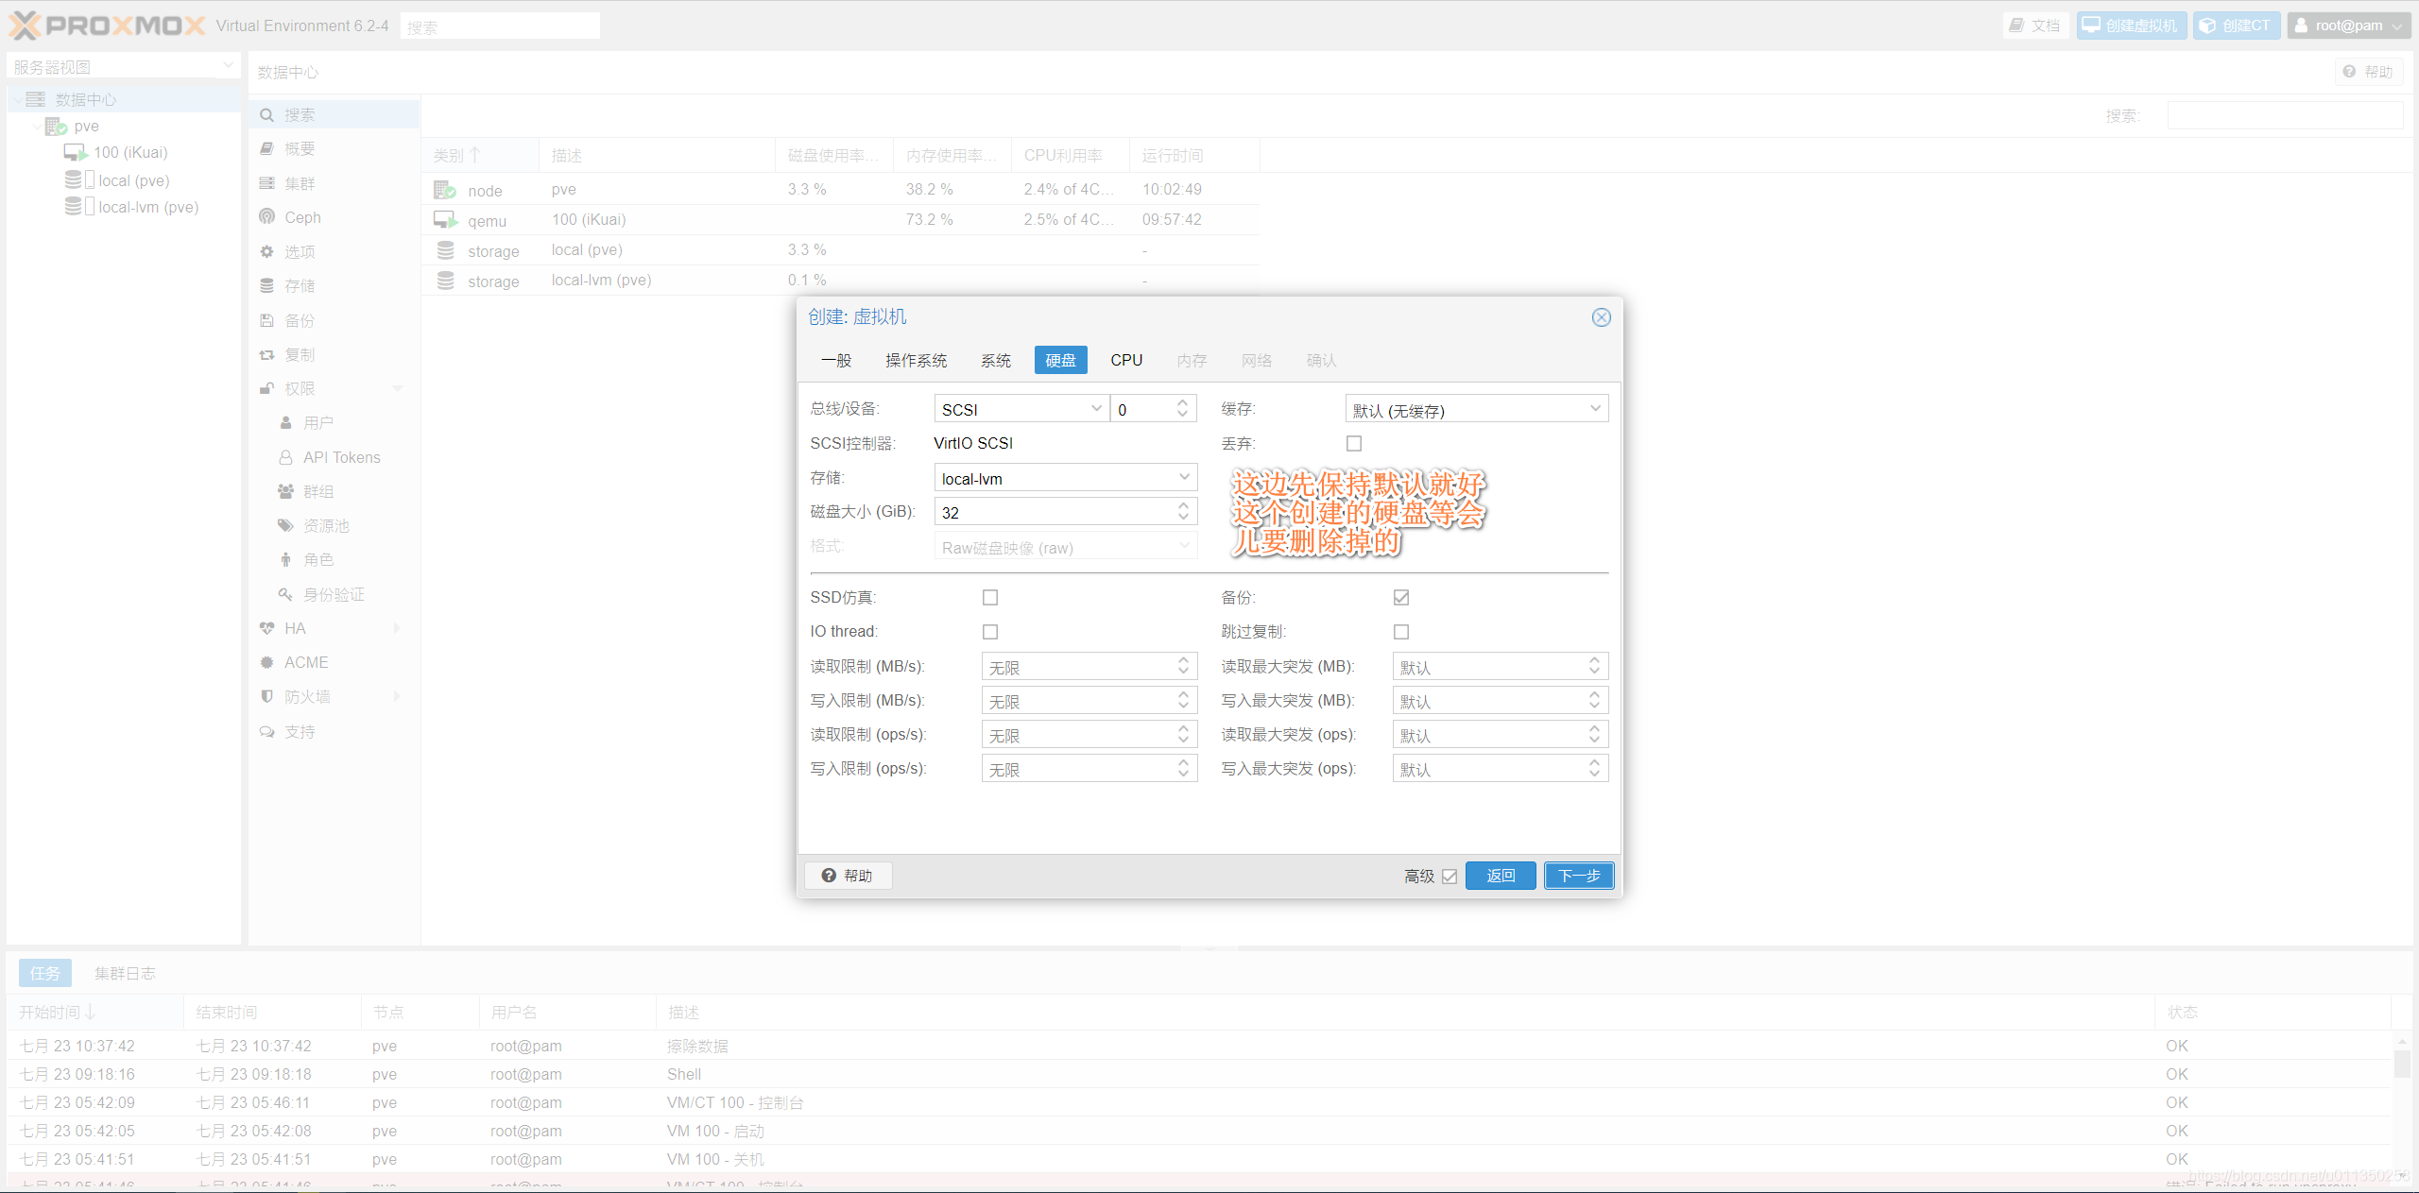Viewport: 2419px width, 1193px height.
Task: Open the local-lvm storage dropdown
Action: (1184, 478)
